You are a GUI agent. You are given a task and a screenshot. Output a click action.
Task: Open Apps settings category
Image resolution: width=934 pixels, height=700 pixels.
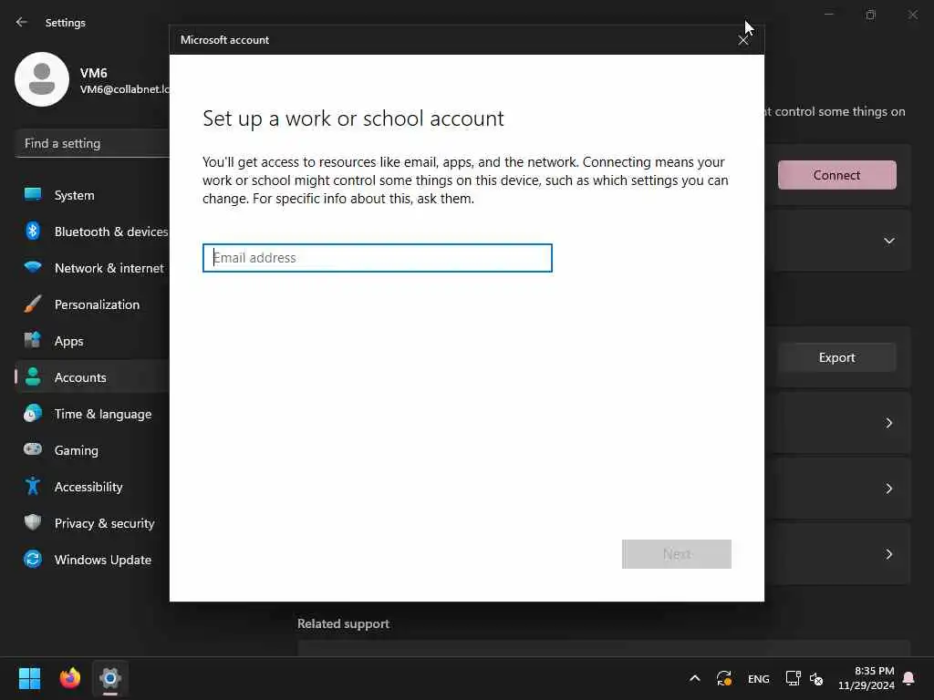(x=92, y=341)
